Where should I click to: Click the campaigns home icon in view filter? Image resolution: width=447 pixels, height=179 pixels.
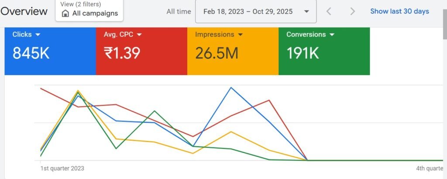(65, 14)
